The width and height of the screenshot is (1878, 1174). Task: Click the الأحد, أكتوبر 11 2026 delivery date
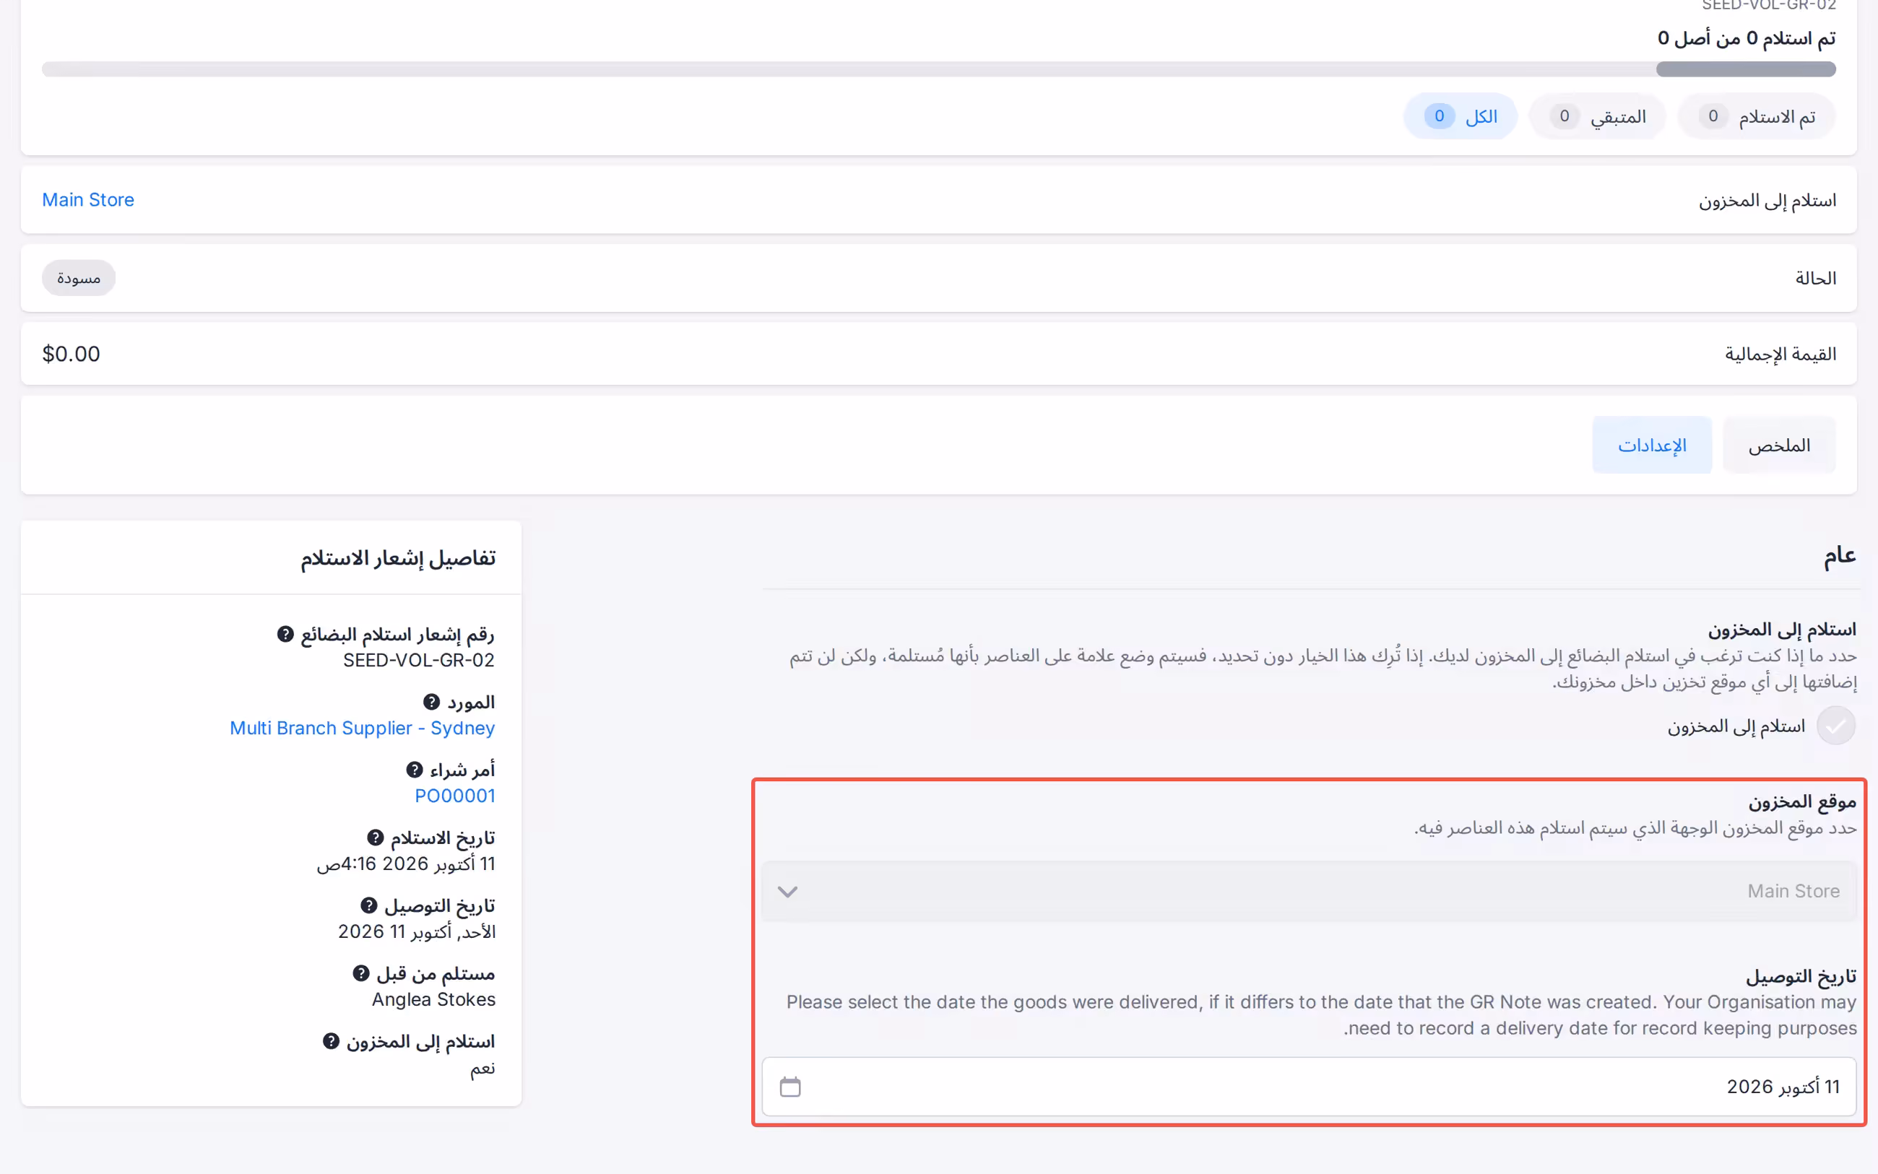[416, 931]
